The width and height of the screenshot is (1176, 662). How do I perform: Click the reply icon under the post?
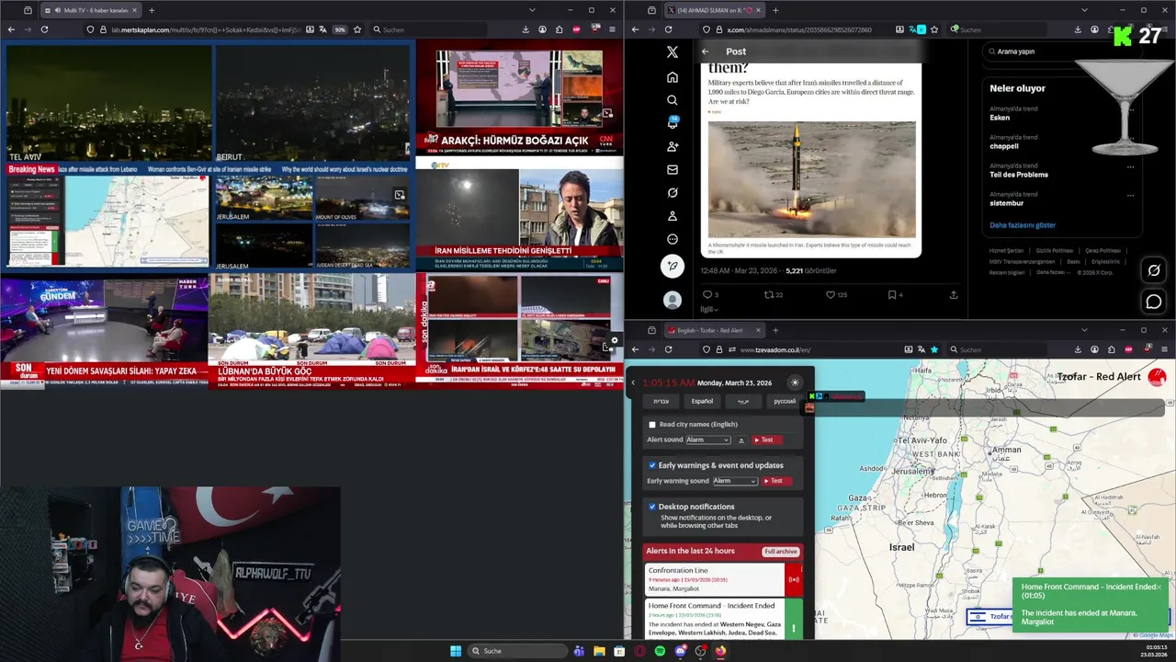(707, 295)
